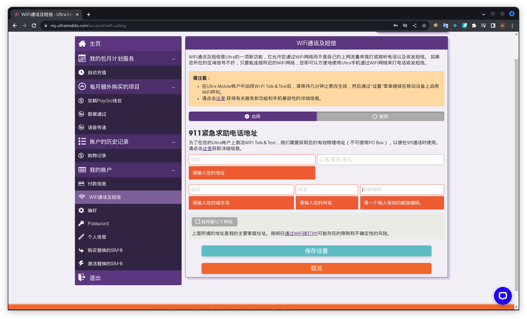The width and height of the screenshot is (527, 319).
Task: Click the 州名 input field
Action: [x=327, y=189]
